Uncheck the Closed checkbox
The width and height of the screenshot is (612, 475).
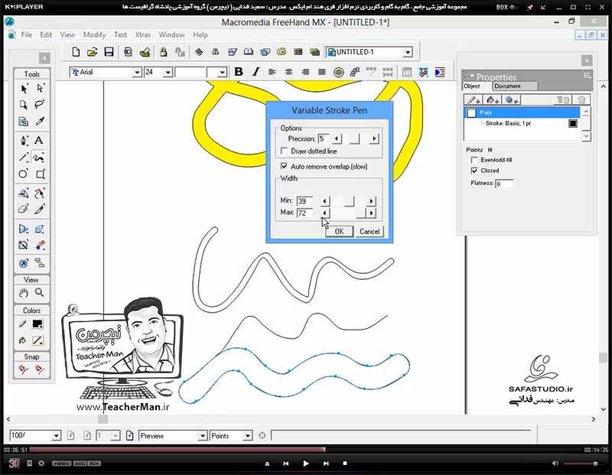pos(474,171)
